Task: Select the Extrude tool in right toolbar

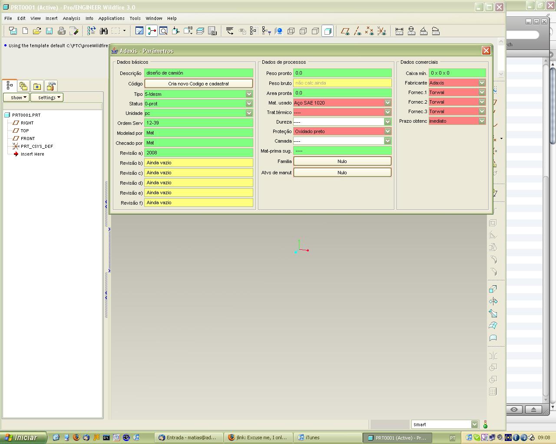Action: (x=493, y=289)
